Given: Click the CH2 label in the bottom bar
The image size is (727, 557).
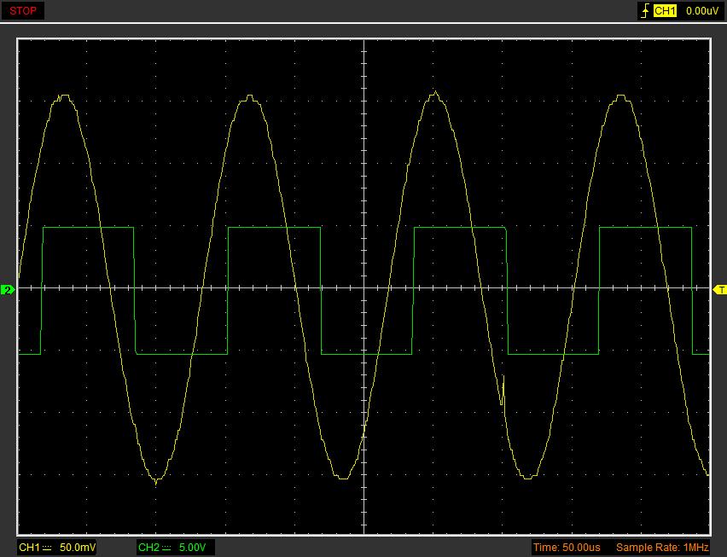Looking at the screenshot, I should point(148,547).
